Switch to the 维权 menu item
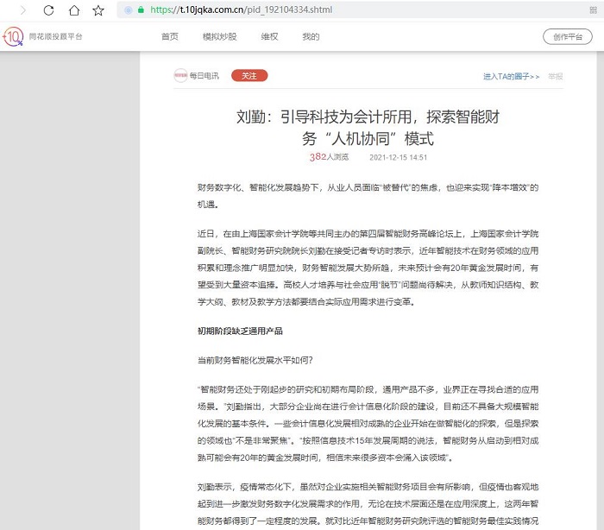The width and height of the screenshot is (604, 530). click(269, 37)
